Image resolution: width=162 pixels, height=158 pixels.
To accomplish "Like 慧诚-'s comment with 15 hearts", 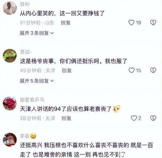I will click(x=131, y=70).
